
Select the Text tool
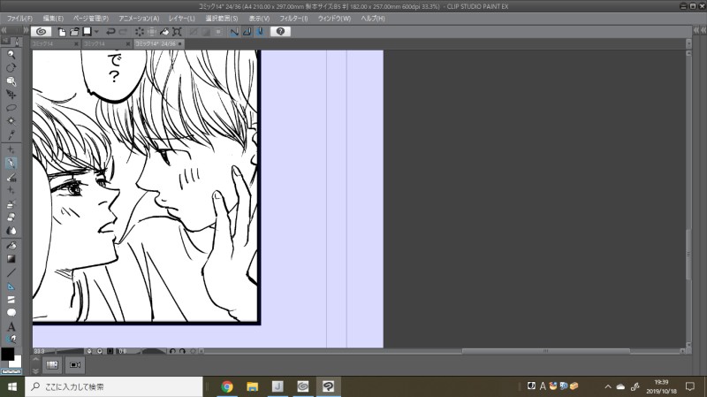coord(11,326)
